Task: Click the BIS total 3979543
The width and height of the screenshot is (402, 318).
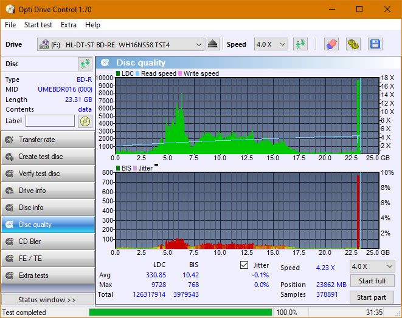Action: [186, 294]
